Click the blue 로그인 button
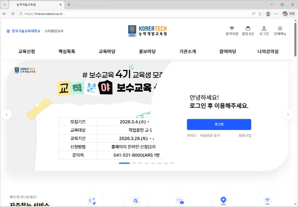The width and height of the screenshot is (298, 207). click(x=219, y=124)
